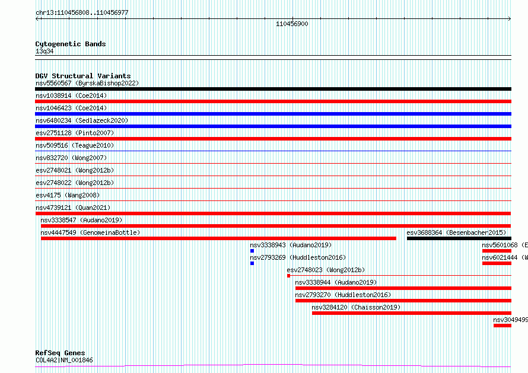Open esv2748021 (Wong2012b) label

click(x=75, y=170)
